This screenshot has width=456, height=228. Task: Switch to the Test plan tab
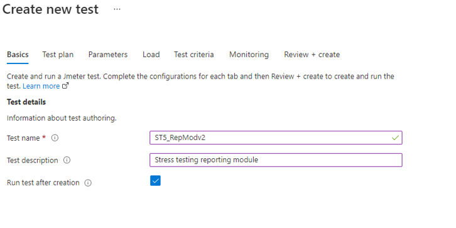pos(58,55)
